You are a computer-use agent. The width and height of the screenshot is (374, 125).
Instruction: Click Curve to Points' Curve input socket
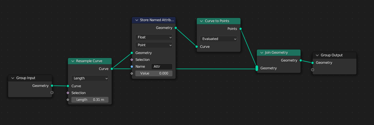point(197,47)
